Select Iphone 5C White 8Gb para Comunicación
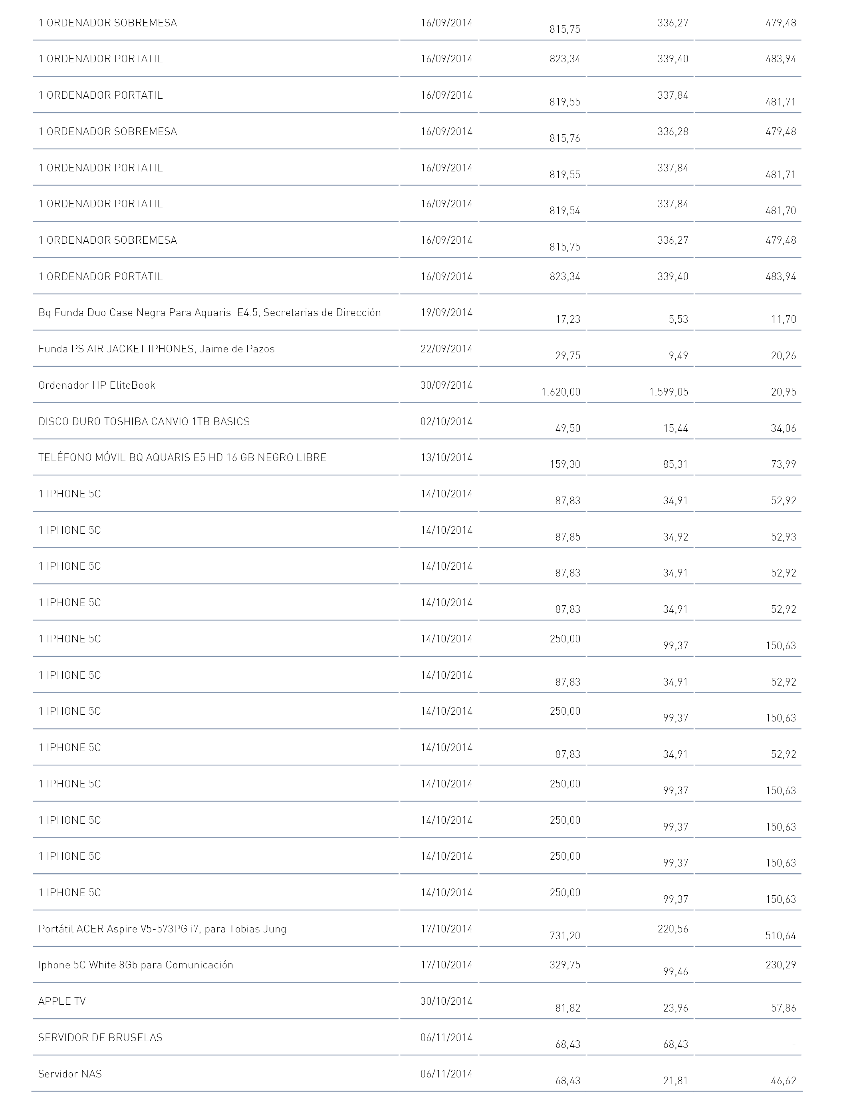Viewport: 849px width, 1109px height. [x=135, y=965]
